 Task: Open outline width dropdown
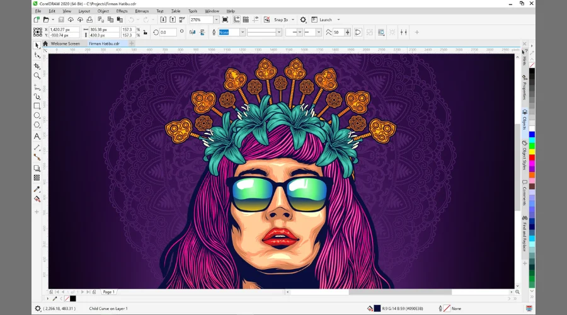coord(243,32)
